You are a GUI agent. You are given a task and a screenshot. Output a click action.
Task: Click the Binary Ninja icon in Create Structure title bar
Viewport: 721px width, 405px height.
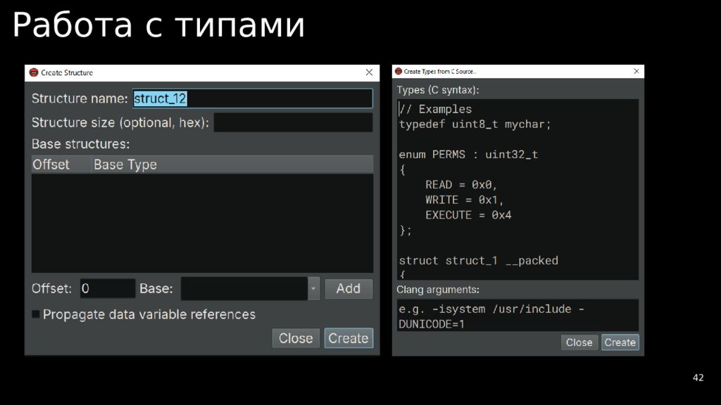click(x=33, y=72)
